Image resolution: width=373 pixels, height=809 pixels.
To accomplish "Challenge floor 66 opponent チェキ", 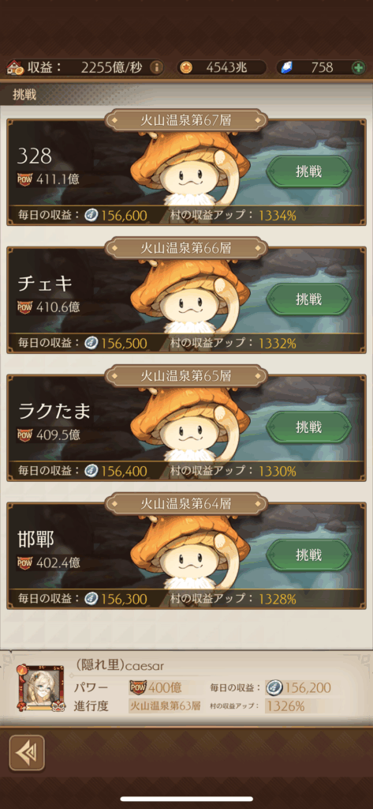I will 308,299.
